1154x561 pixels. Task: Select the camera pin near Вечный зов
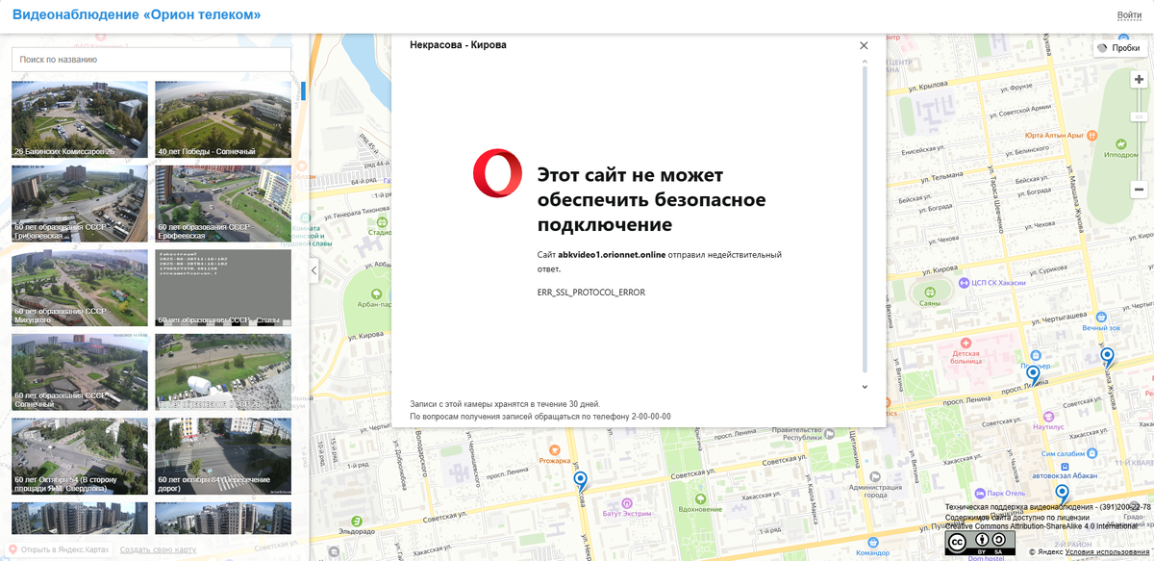(1108, 355)
